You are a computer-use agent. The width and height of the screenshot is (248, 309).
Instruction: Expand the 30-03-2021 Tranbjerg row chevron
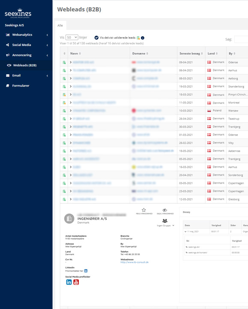point(71,127)
